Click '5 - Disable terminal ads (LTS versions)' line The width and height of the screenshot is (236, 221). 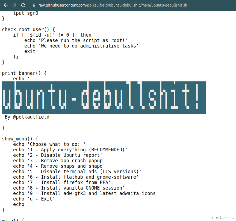77,172
